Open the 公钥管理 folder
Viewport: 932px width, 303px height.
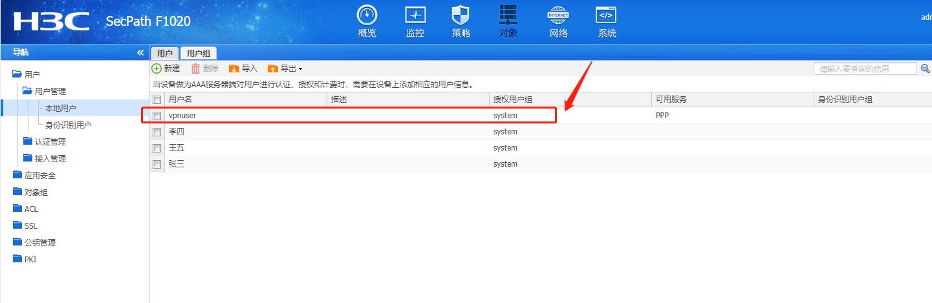pyautogui.click(x=34, y=243)
